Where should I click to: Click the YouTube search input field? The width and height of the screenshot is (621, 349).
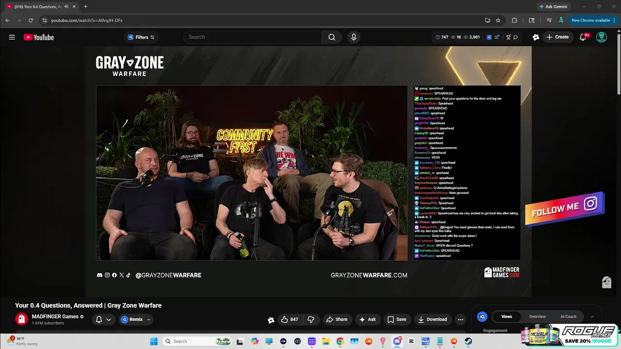click(252, 37)
